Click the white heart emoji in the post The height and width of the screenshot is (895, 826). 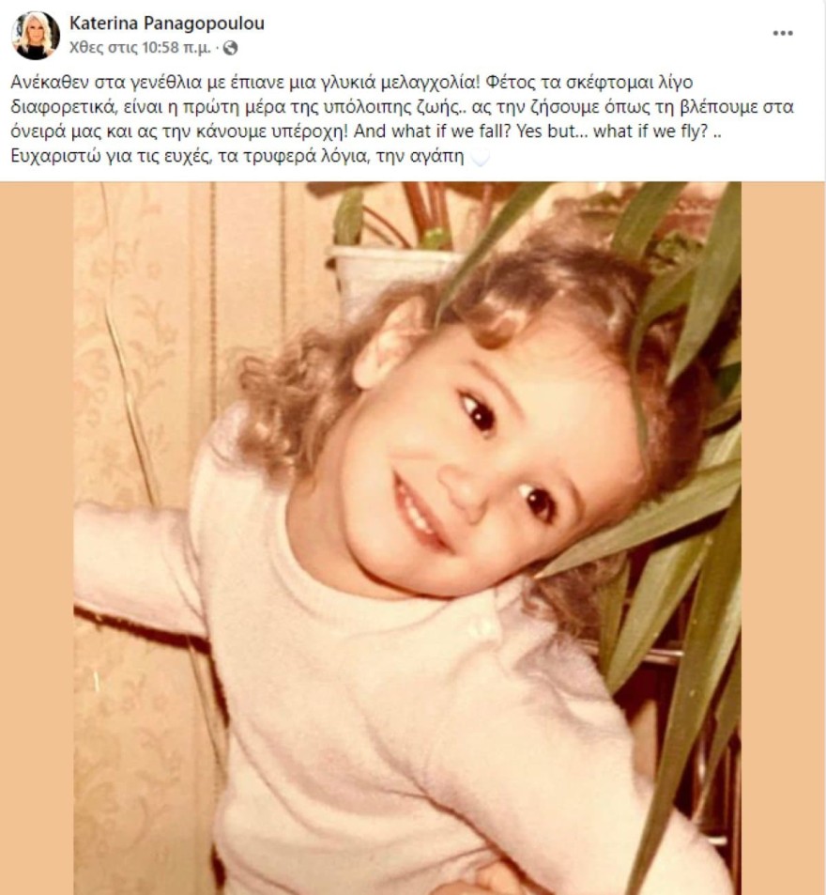coord(481,157)
